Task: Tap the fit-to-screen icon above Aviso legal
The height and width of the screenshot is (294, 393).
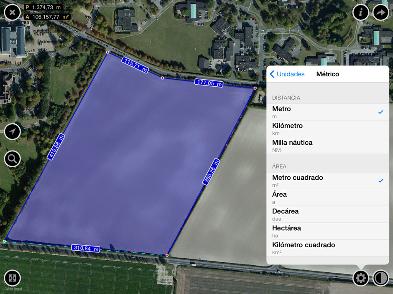Action: (13, 278)
